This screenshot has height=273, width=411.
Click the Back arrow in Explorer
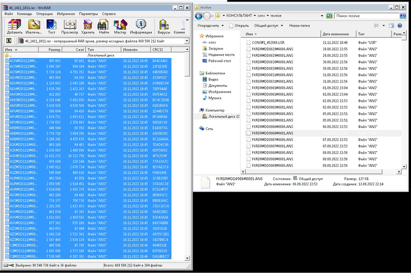(x=199, y=16)
